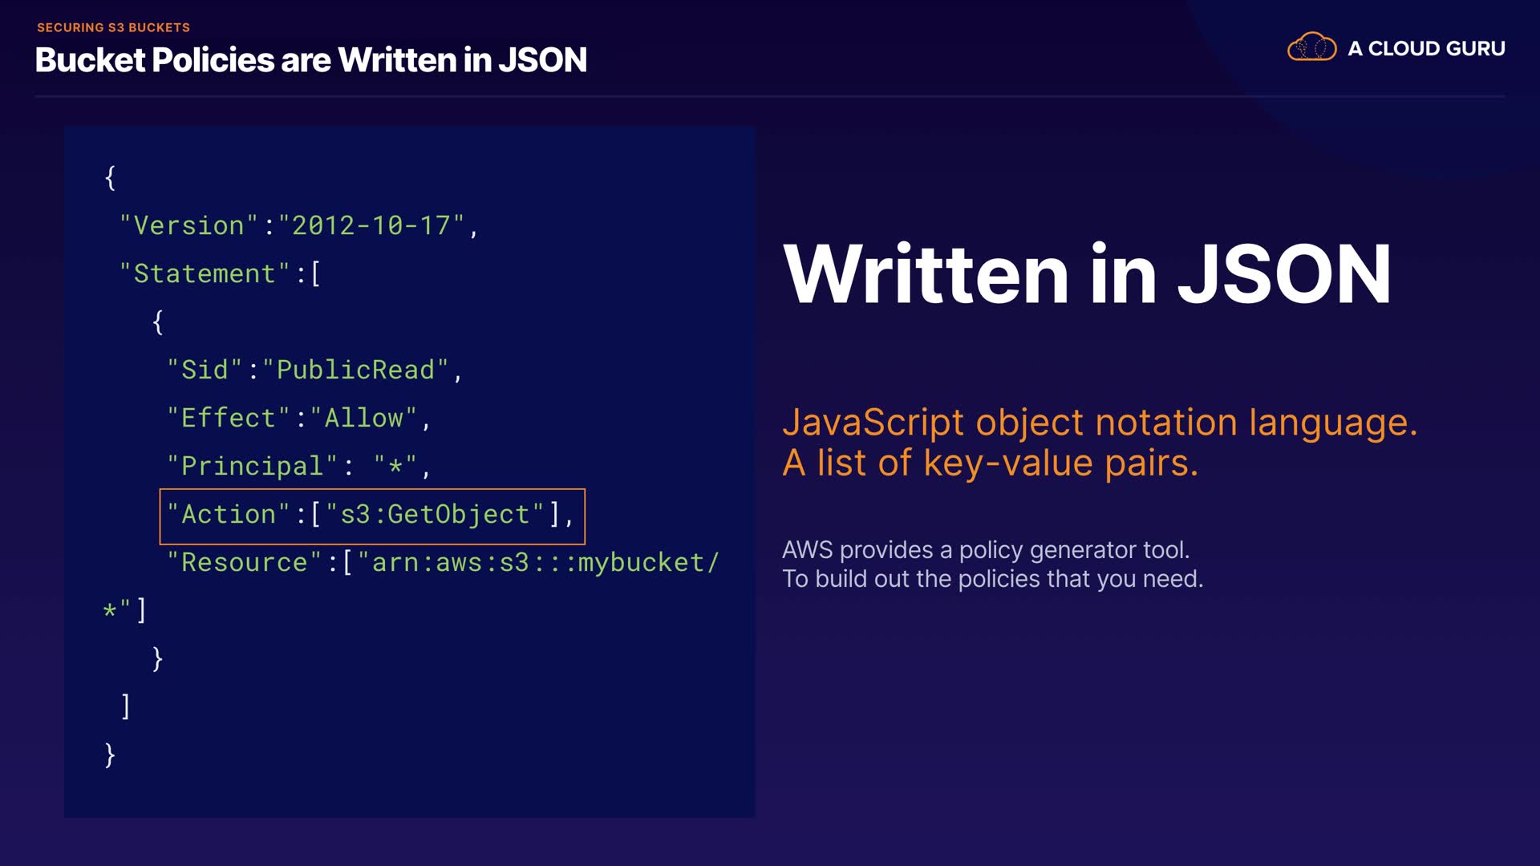
Task: Click the Bucket Policies slide title
Action: click(311, 60)
